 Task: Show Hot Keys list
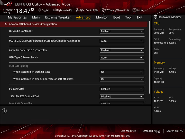pyautogui.click(x=139, y=10)
